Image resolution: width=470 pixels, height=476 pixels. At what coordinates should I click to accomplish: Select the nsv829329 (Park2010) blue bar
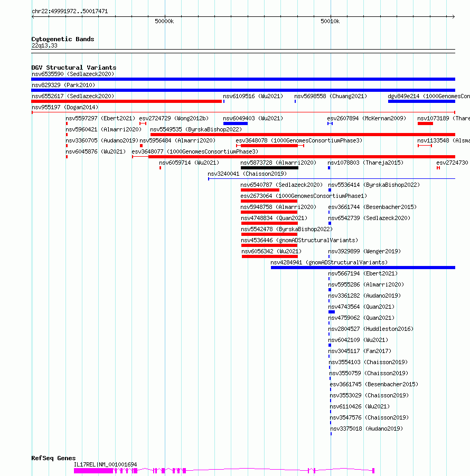243,90
